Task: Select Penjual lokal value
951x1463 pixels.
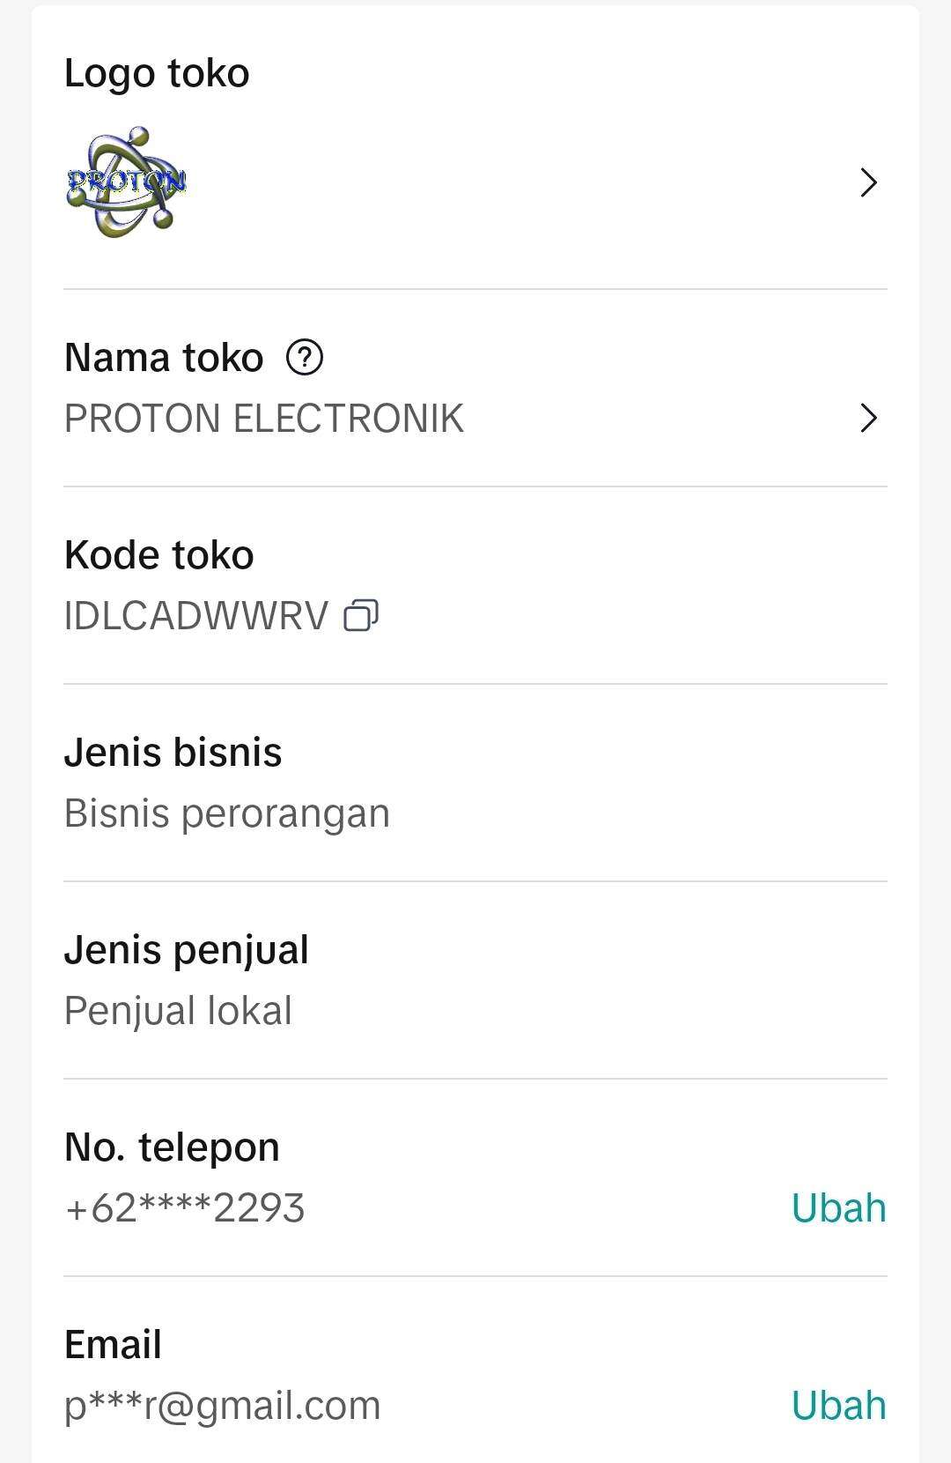Action: [x=178, y=1011]
